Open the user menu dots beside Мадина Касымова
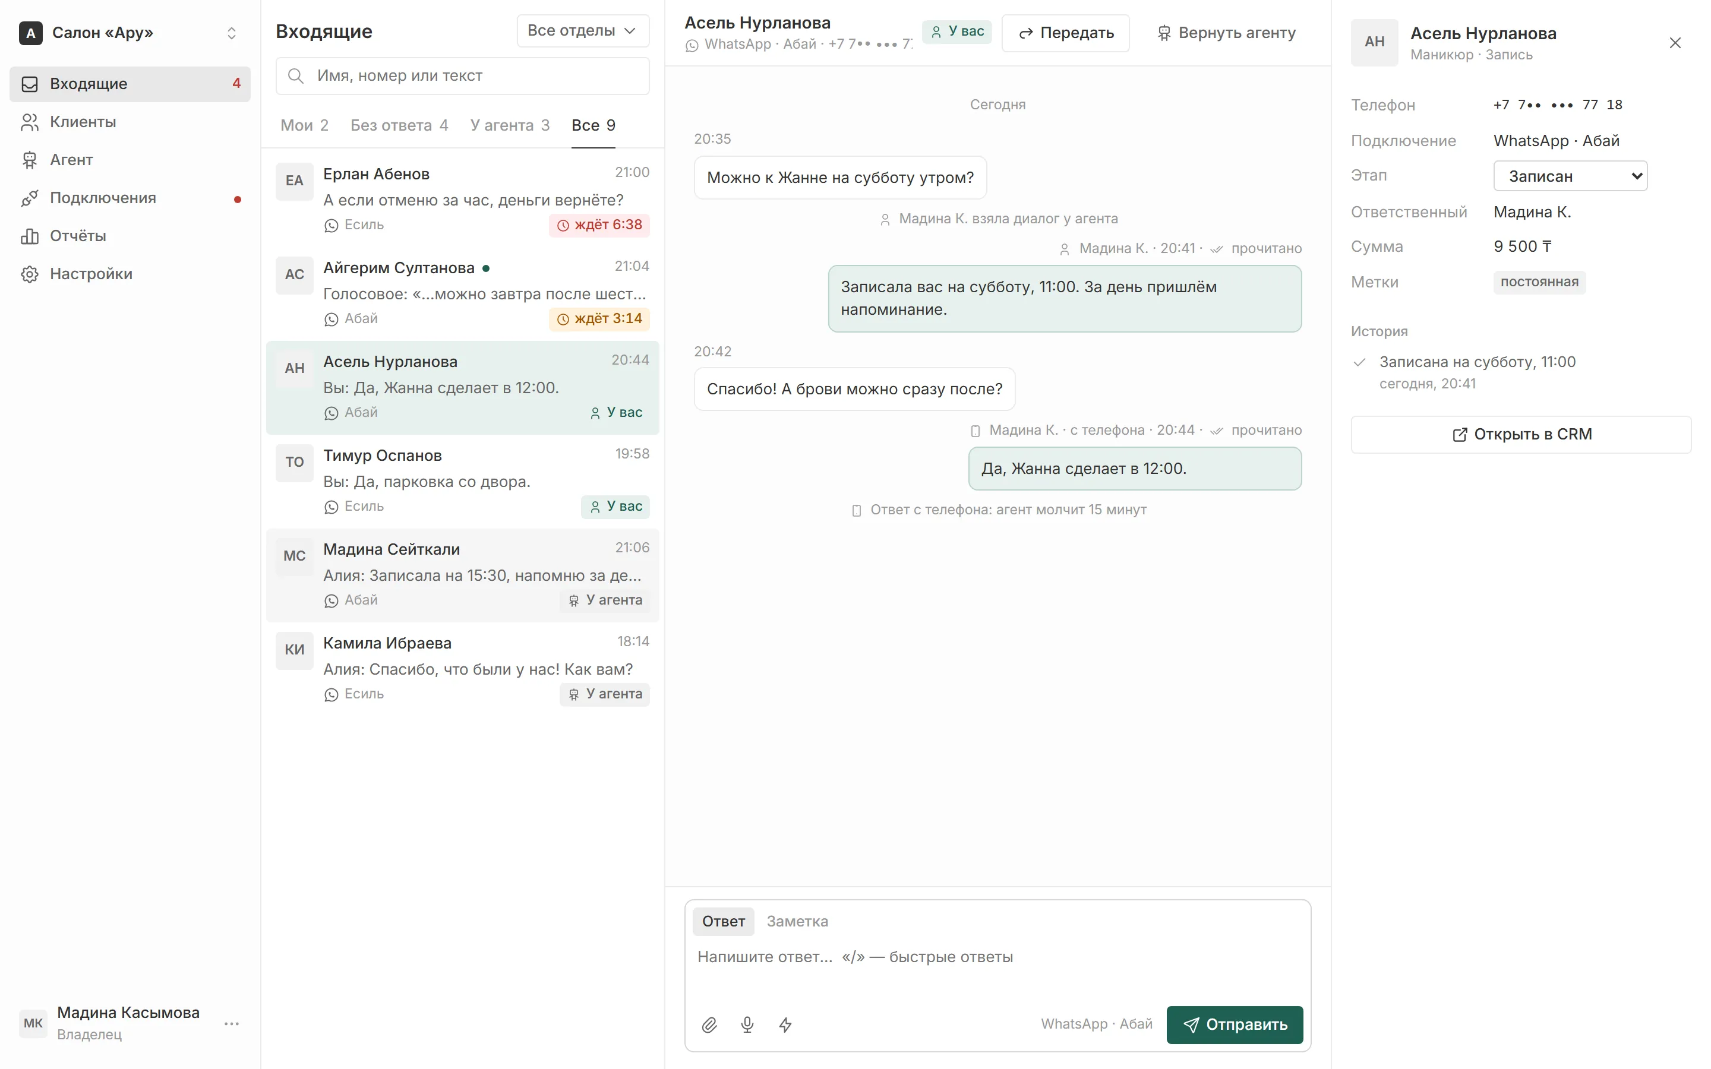 click(232, 1023)
